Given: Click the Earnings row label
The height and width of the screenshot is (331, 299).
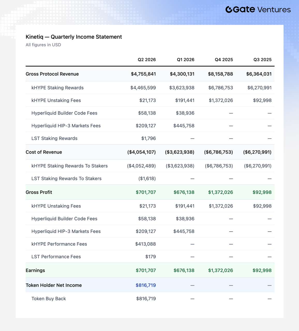Looking at the screenshot, I should [35, 270].
